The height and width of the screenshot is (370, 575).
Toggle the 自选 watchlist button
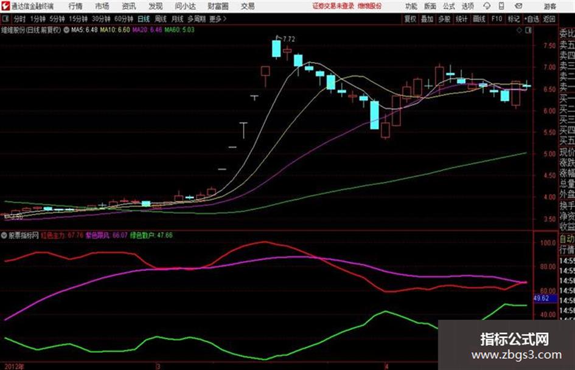pyautogui.click(x=532, y=19)
